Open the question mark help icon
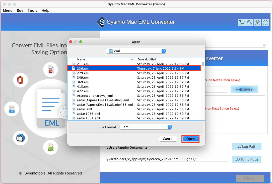 pyautogui.click(x=257, y=23)
